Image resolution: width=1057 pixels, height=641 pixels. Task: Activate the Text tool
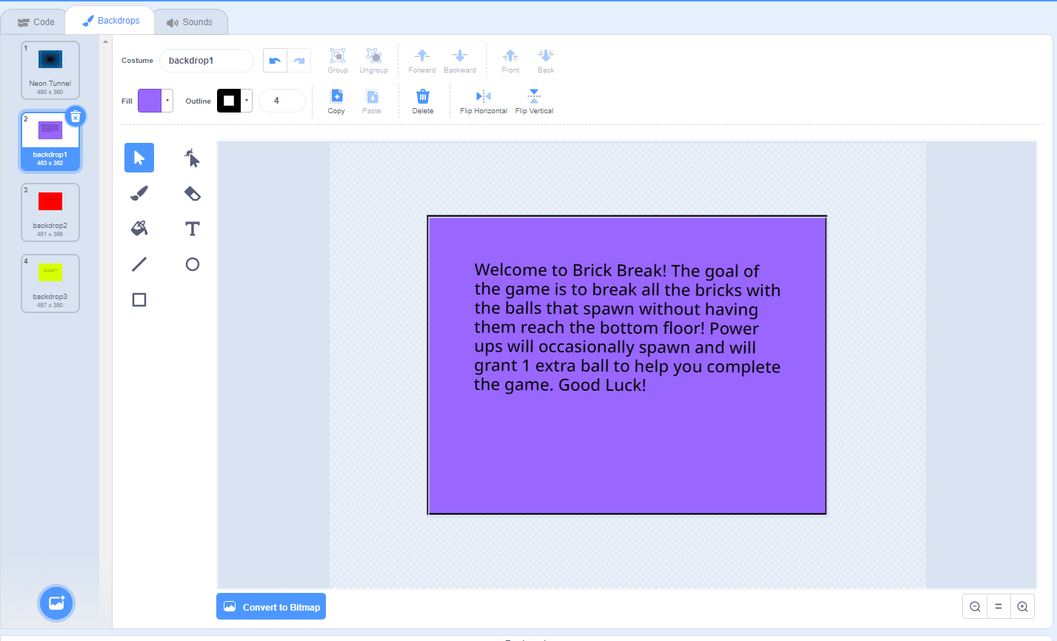[192, 229]
